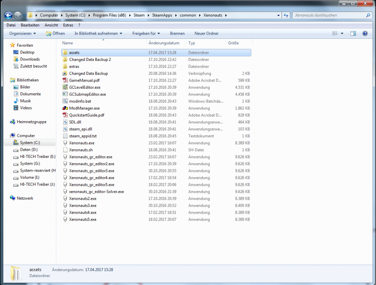Click the Brennen button
This screenshot has width=376, height=285.
tap(177, 33)
